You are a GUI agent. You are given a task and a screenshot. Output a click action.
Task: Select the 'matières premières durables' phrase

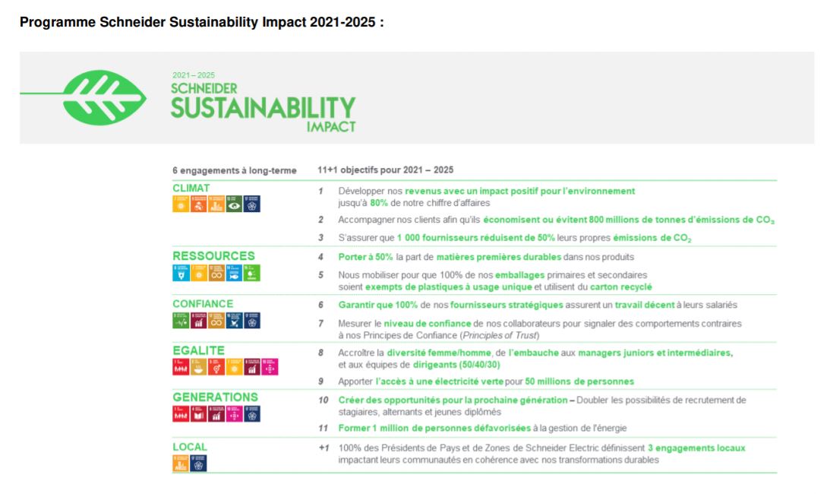499,257
